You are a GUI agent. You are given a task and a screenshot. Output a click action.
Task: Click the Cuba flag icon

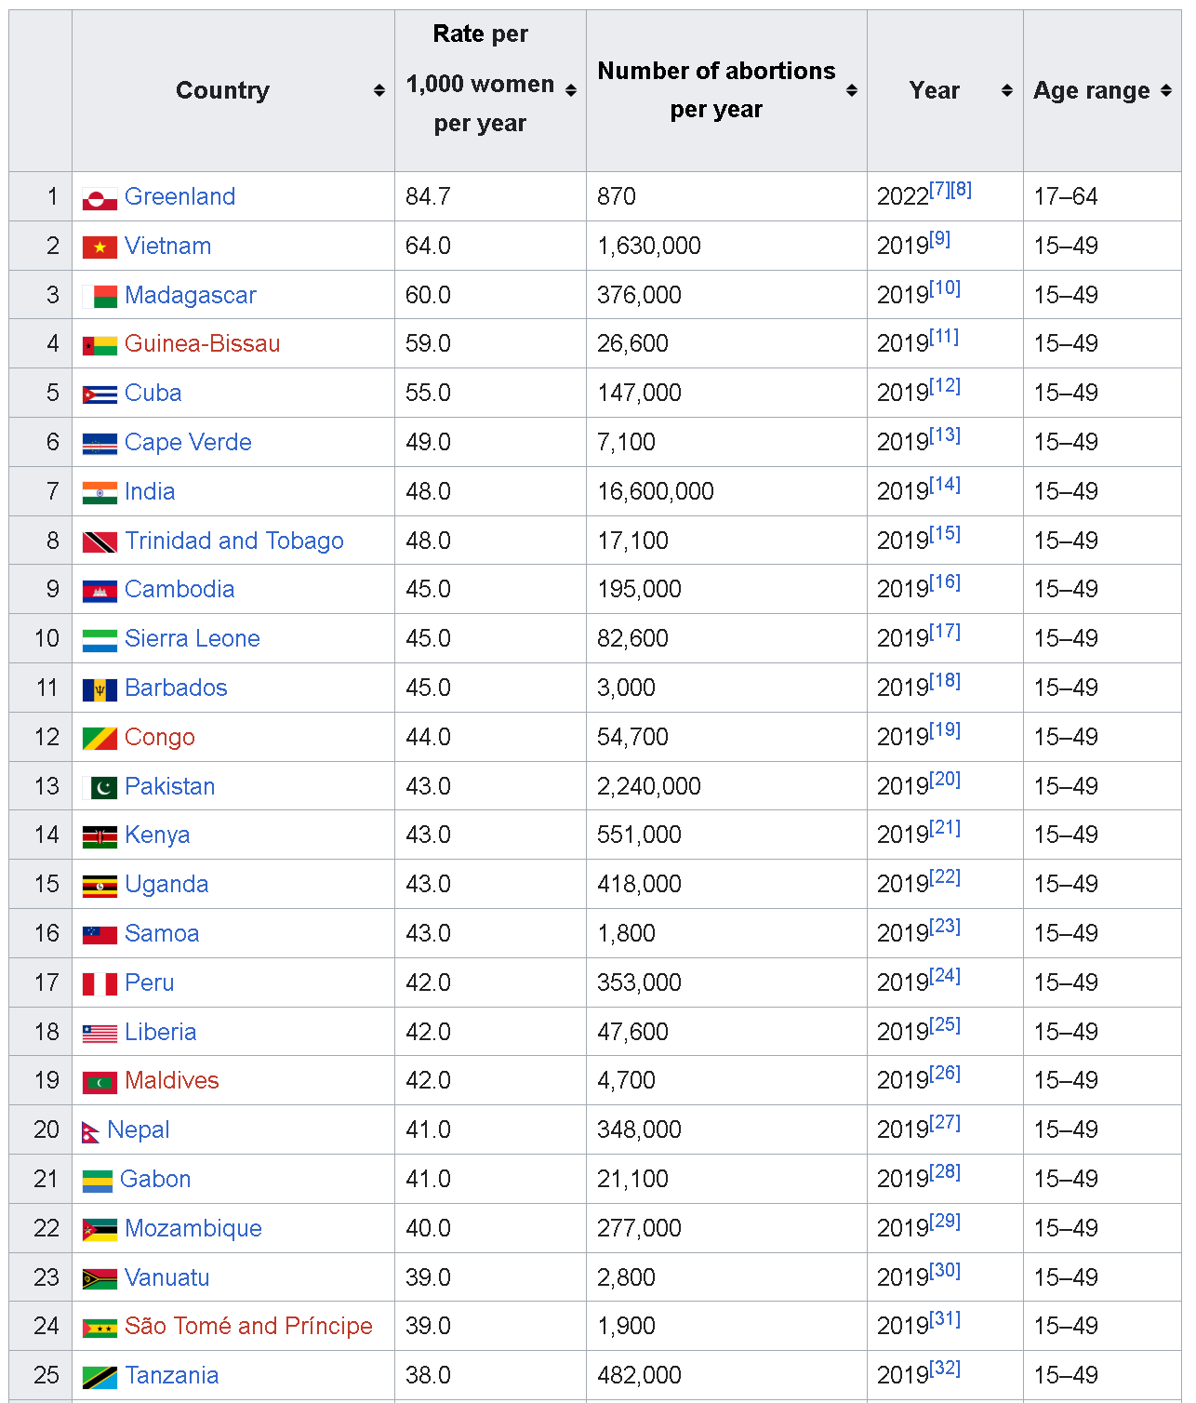tap(100, 394)
